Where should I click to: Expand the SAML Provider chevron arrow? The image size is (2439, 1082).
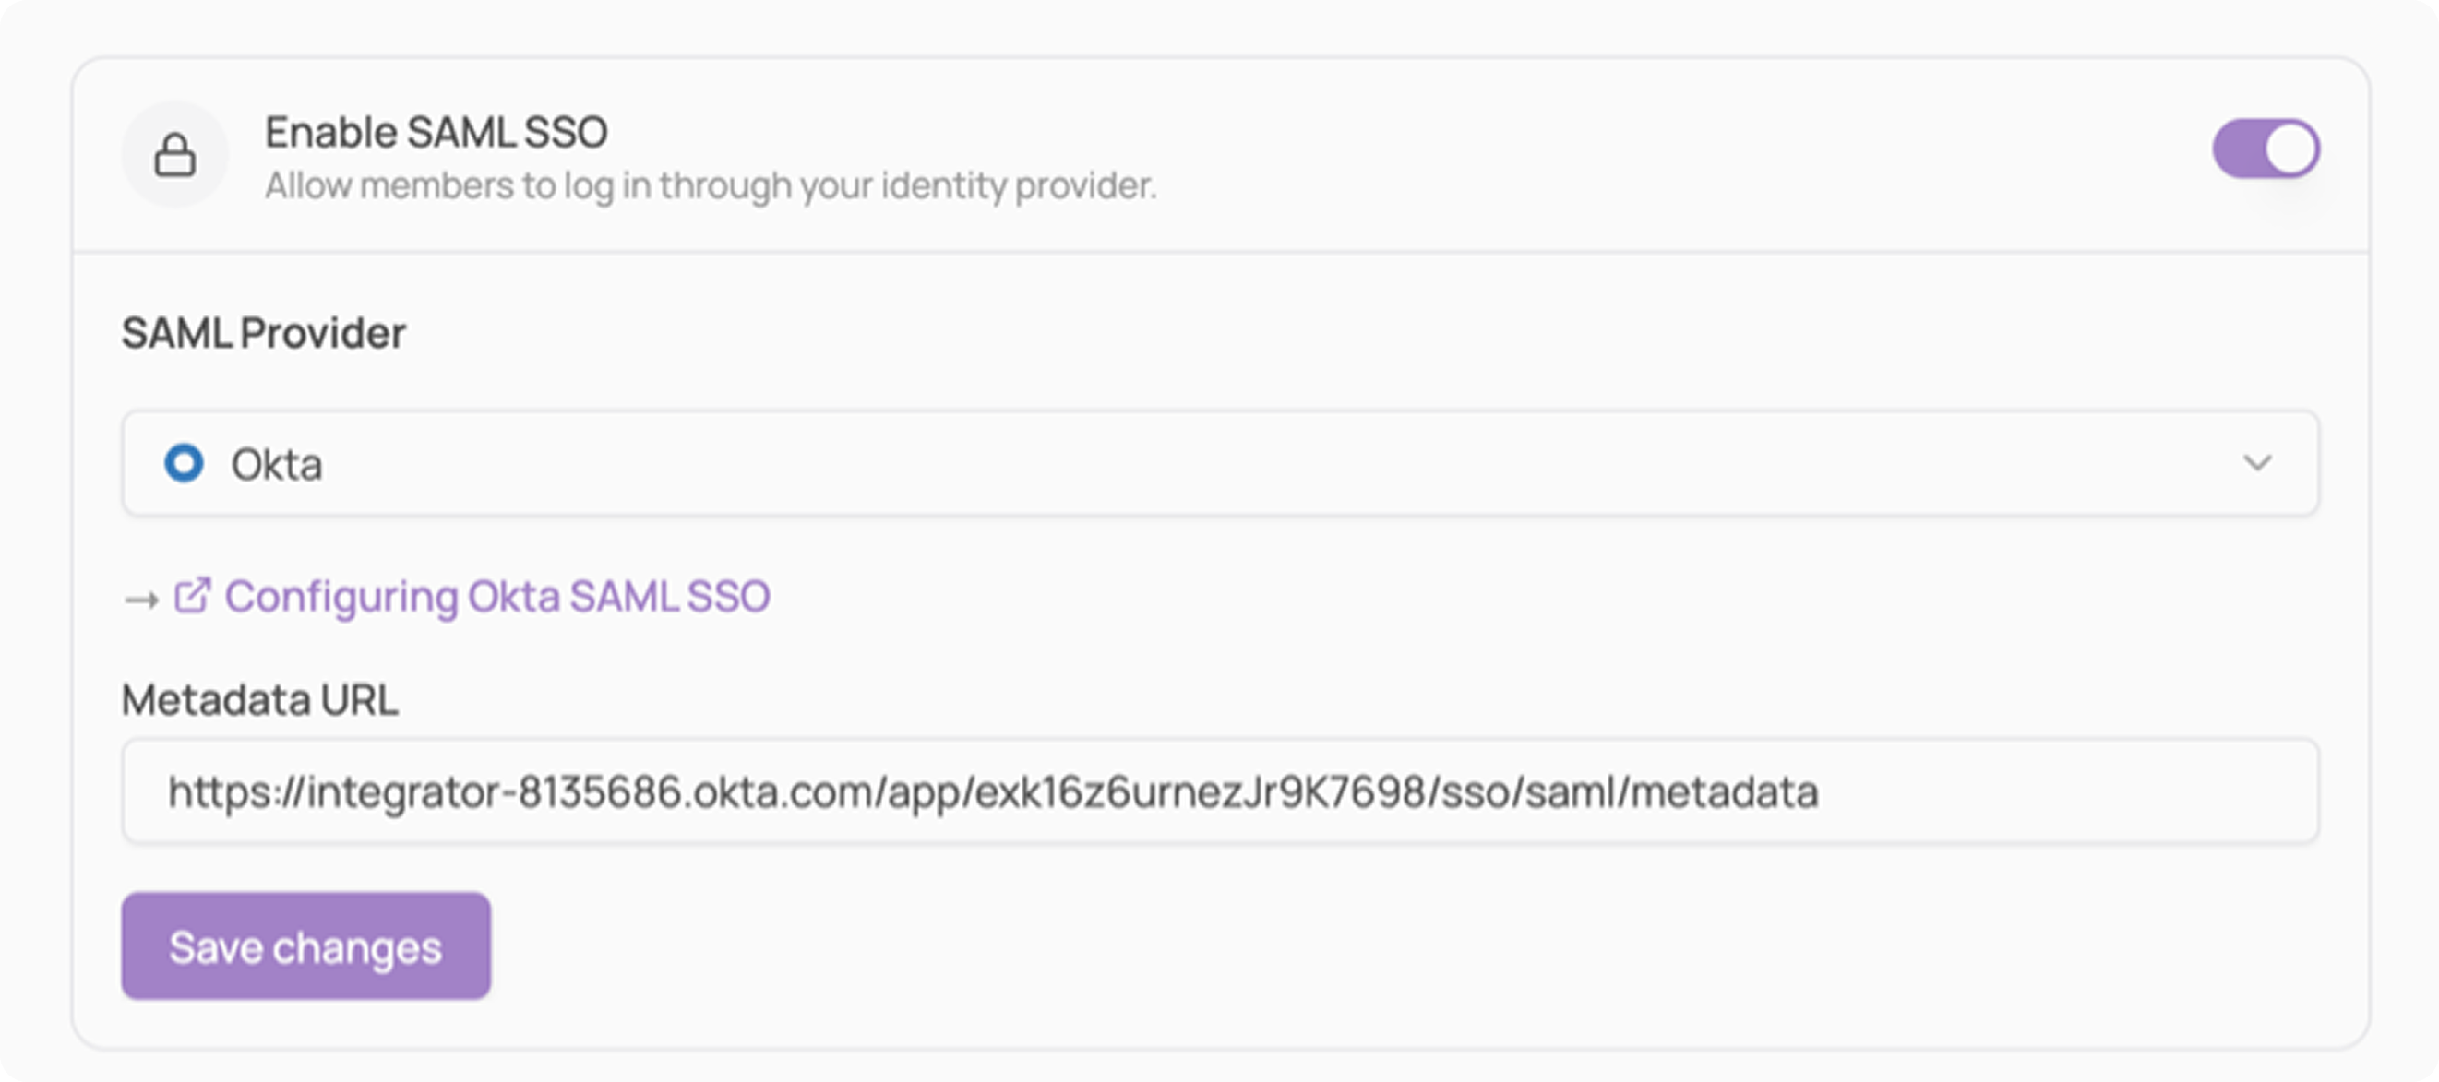[x=2257, y=463]
